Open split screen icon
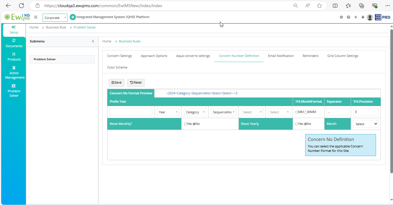The image size is (393, 205). pos(335,6)
